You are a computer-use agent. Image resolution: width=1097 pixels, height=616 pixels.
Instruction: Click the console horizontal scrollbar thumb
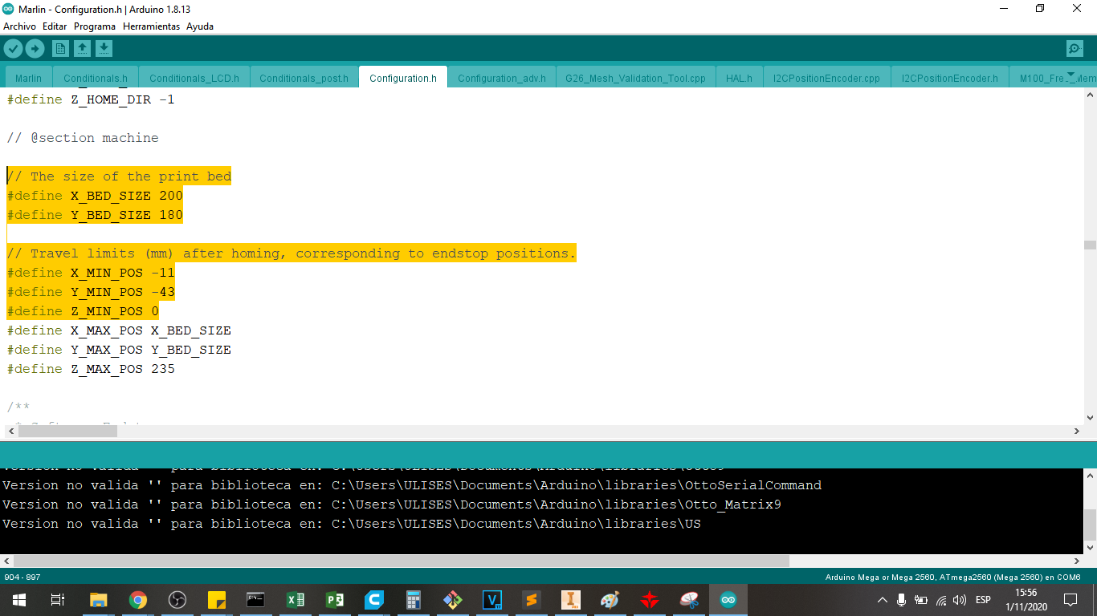point(401,561)
